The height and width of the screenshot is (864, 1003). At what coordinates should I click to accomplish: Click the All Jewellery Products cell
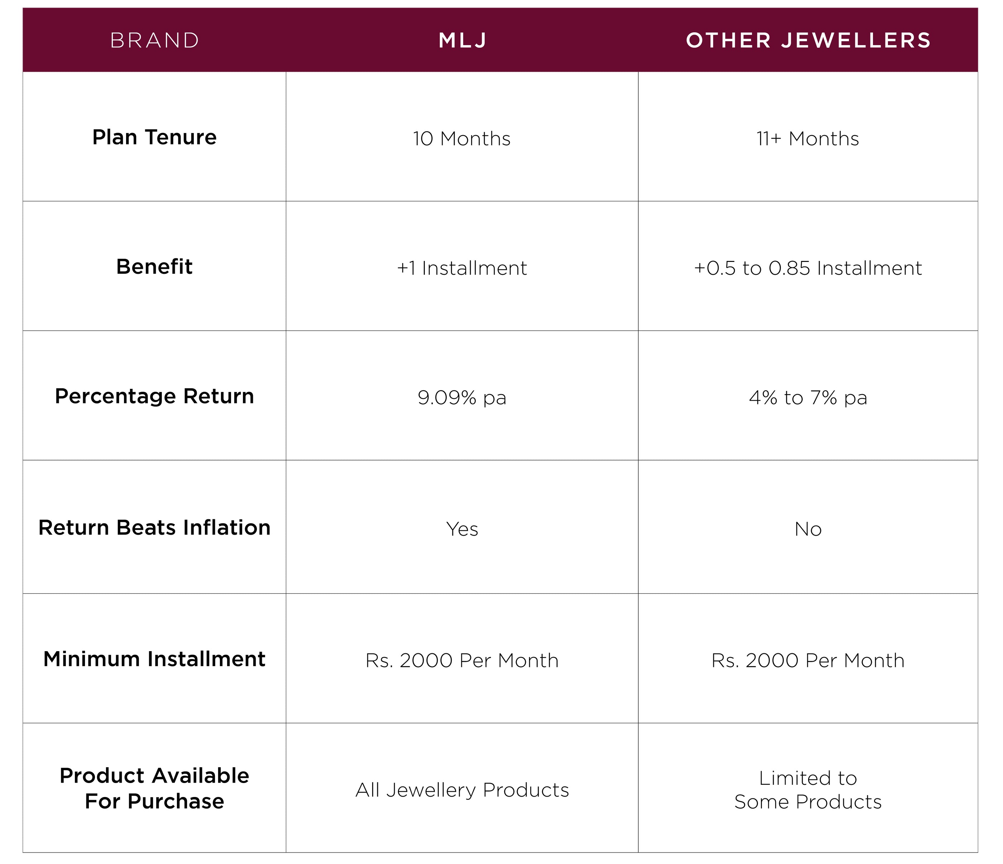pyautogui.click(x=462, y=790)
